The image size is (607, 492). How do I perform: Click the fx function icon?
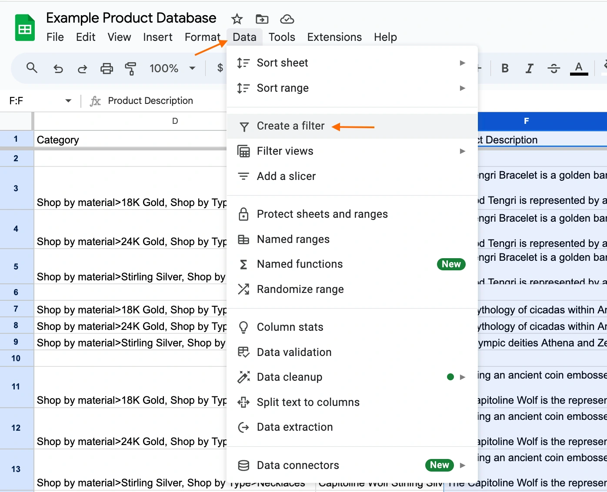95,101
